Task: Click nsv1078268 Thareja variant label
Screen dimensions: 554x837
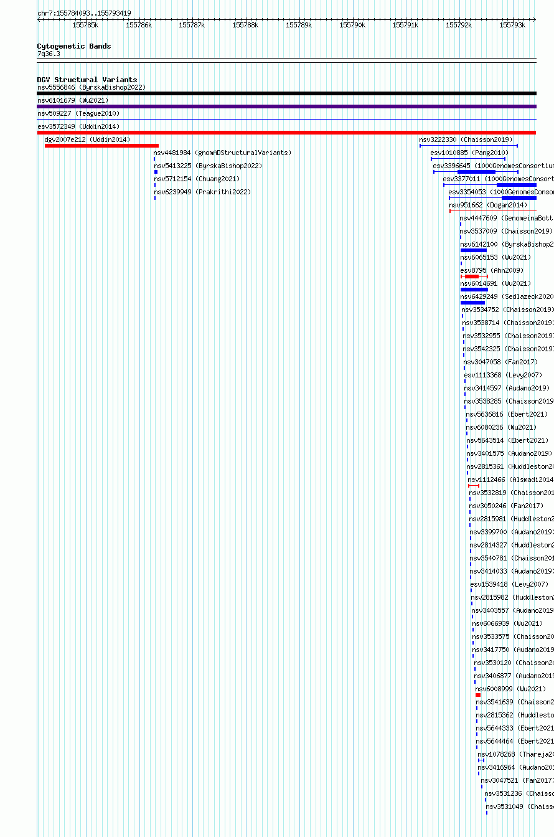Action: 515,754
